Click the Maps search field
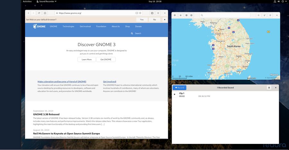The height and width of the screenshot is (150, 289). 225,15
